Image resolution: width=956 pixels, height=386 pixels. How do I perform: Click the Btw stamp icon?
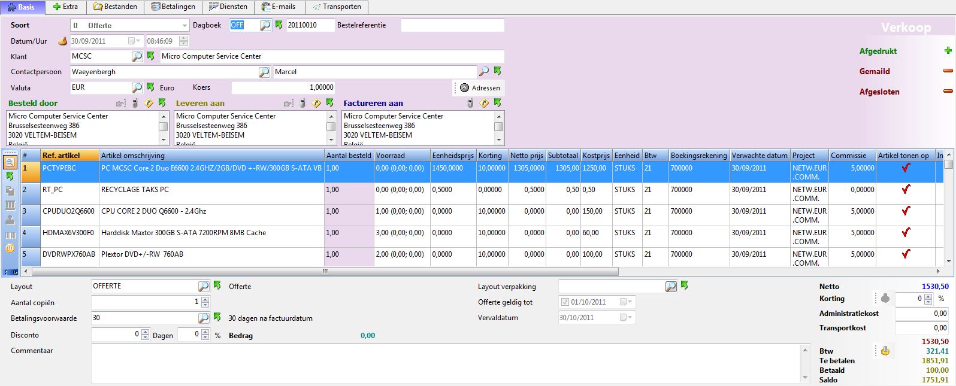click(885, 351)
